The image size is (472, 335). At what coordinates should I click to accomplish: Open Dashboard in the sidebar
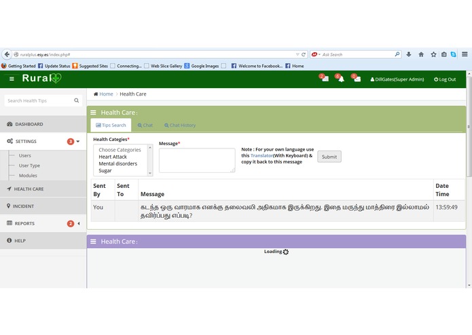43,124
